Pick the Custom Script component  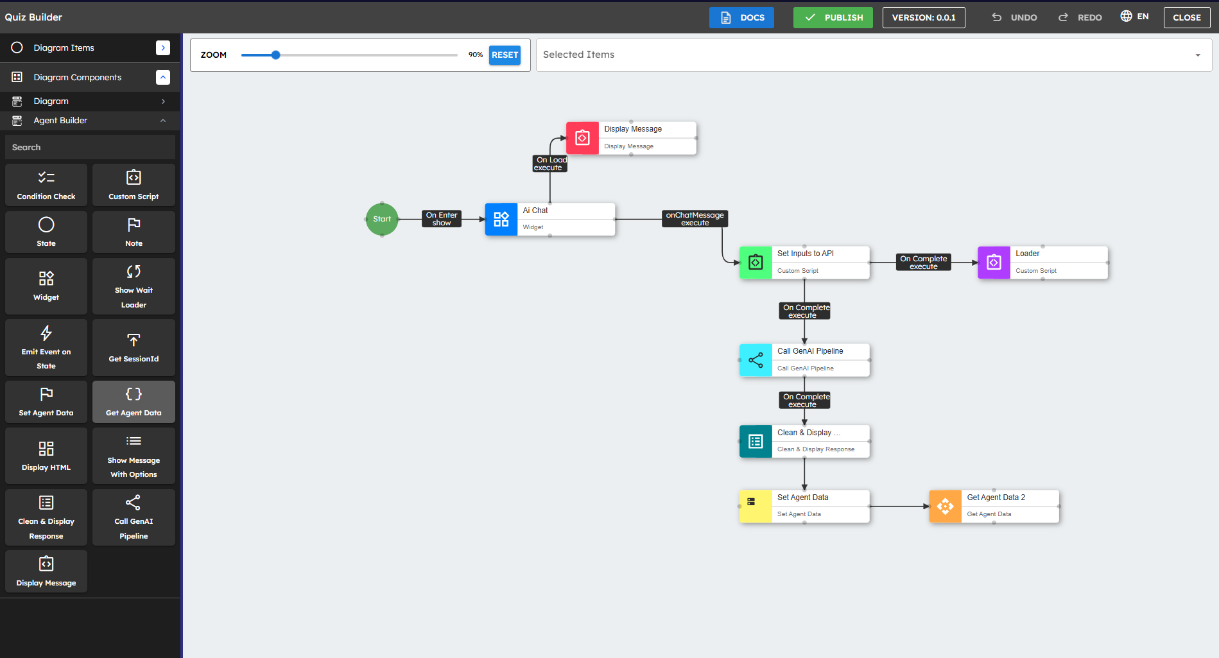[134, 185]
